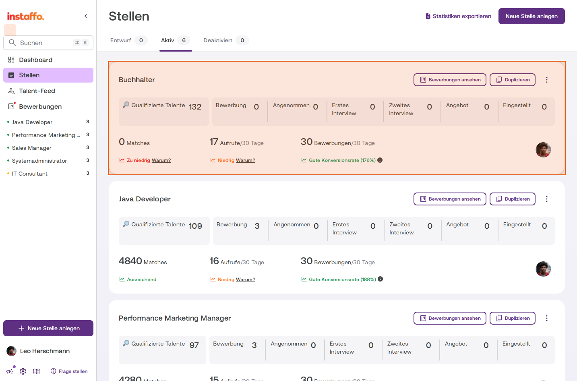Open Bewerbungen in the sidebar
577x381 pixels.
pos(48,106)
